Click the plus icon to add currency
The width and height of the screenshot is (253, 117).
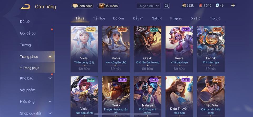pyautogui.click(x=233, y=6)
